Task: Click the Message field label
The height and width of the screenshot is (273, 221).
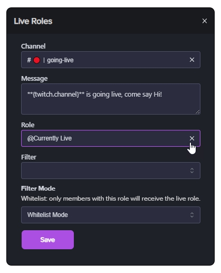Action: pyautogui.click(x=34, y=79)
